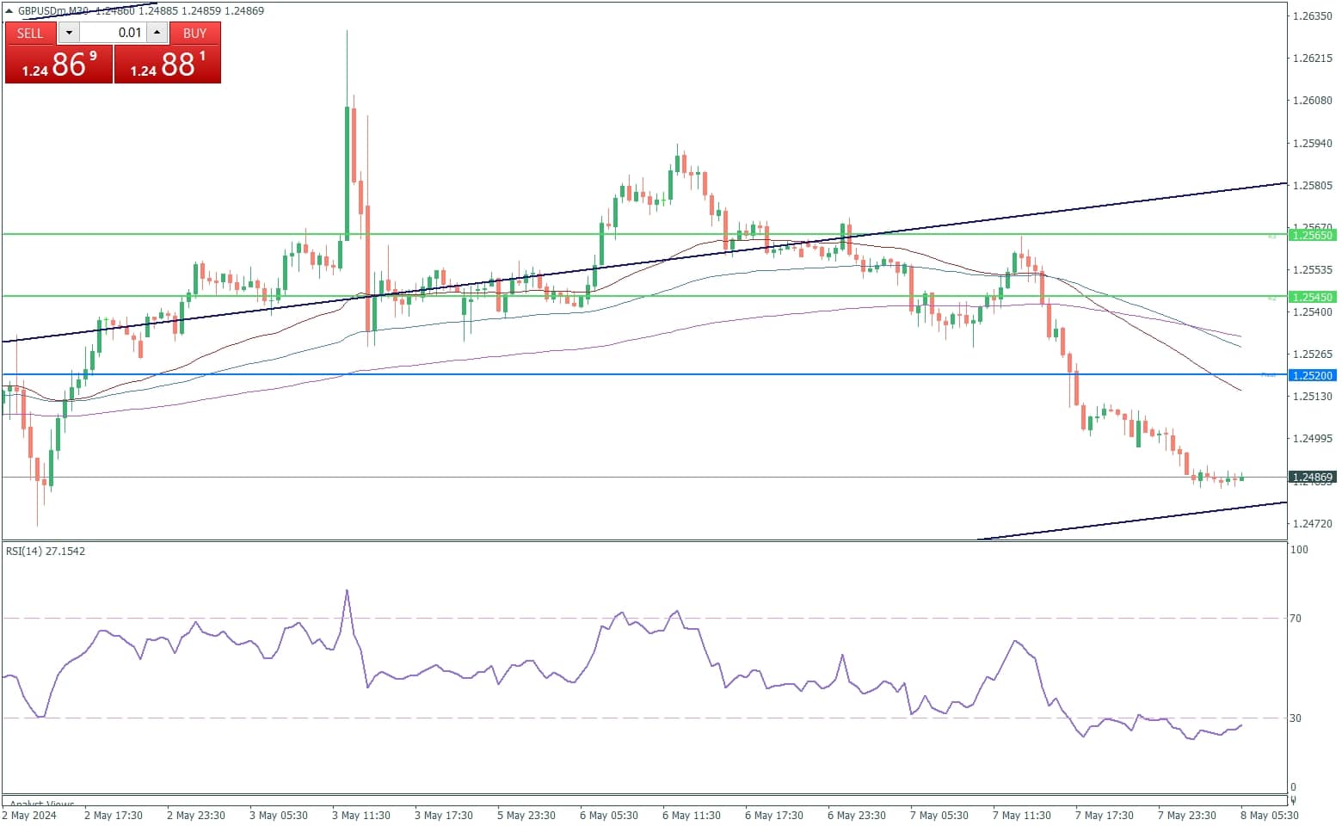This screenshot has width=1342, height=826.
Task: Click the GBPUSDm,M30 chart title text
Action: pyautogui.click(x=53, y=11)
